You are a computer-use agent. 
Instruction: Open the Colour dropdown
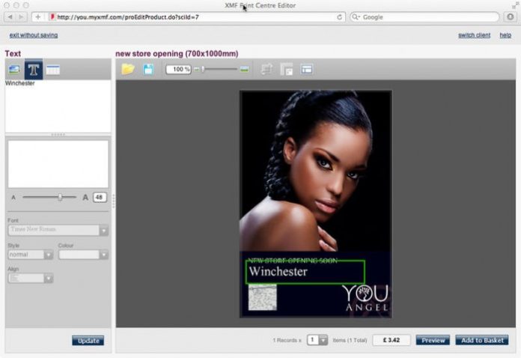pos(103,255)
